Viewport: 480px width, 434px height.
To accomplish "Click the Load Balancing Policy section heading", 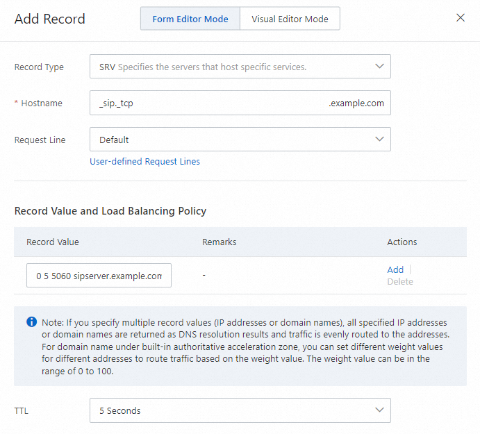I will pos(110,210).
